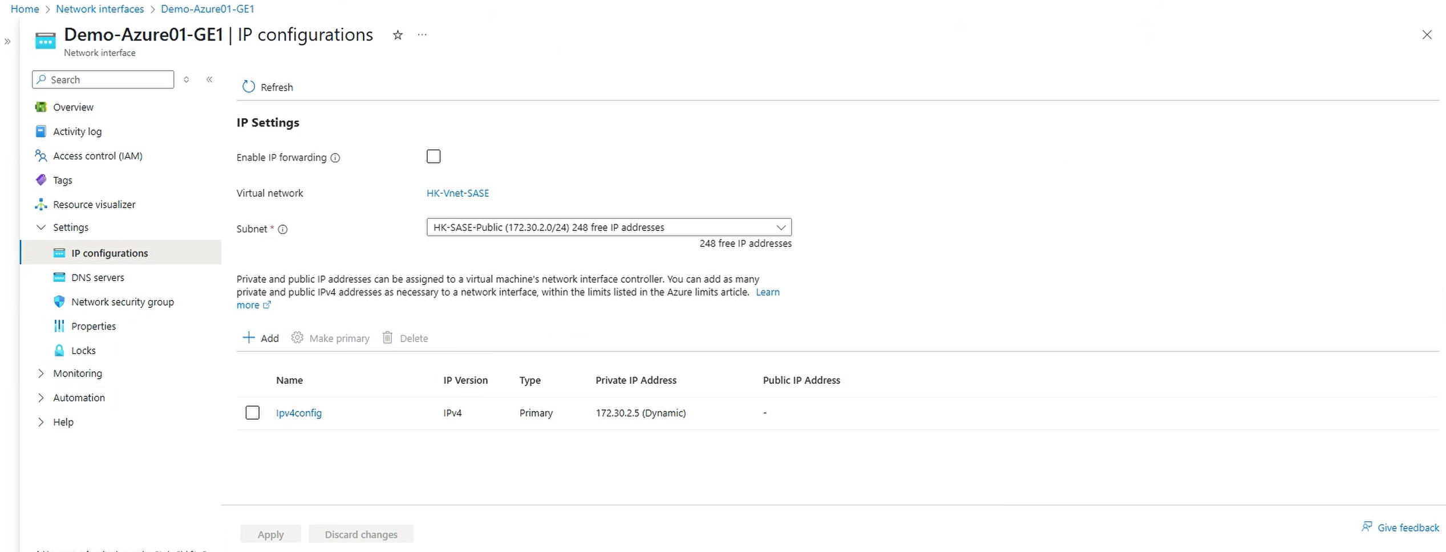
Task: Open the HK-Vnet-SASE virtual network link
Action: [457, 193]
